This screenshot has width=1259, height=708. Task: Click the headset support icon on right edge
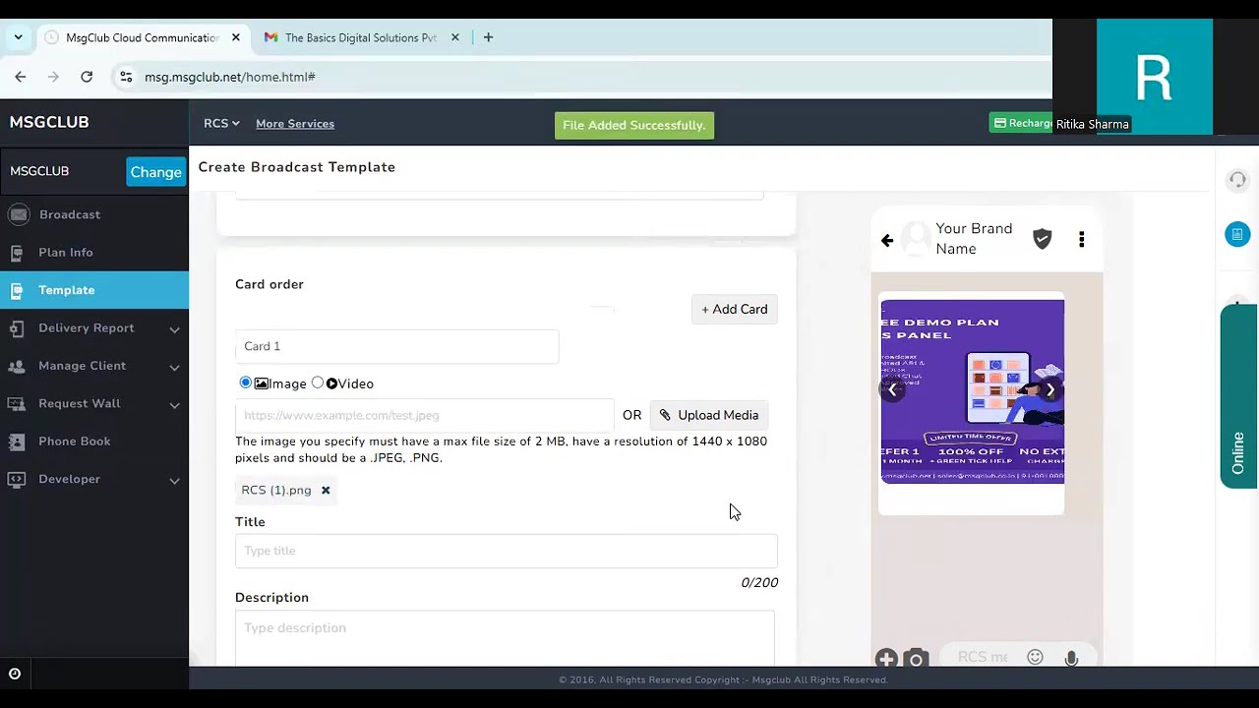(x=1237, y=180)
